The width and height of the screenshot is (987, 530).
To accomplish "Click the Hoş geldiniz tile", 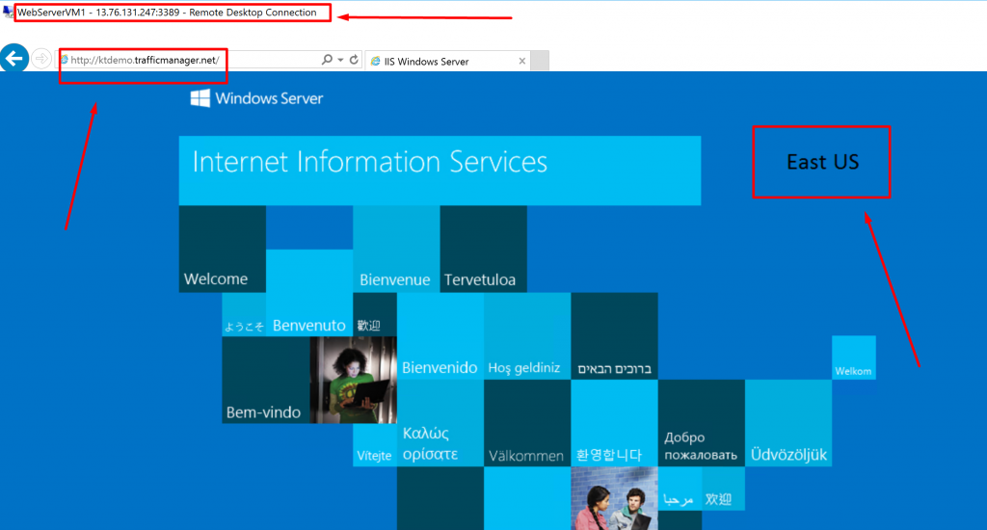I will tap(527, 336).
